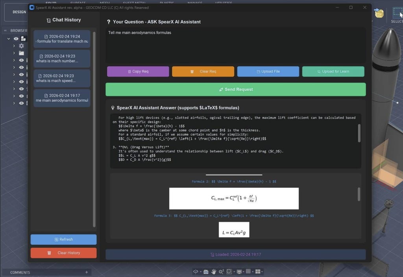
Task: Open Viewports dropdown arrow
Action: tap(262, 271)
